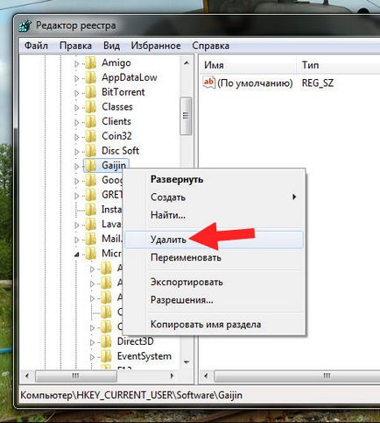The height and width of the screenshot is (423, 380).
Task: Click values pane scroll left arrow
Action: pyautogui.click(x=206, y=376)
